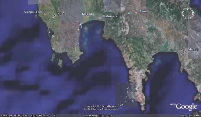The height and width of the screenshot is (117, 201).
Task: Click the longitude 22°07'04.42" E readout
Action: coord(45,116)
